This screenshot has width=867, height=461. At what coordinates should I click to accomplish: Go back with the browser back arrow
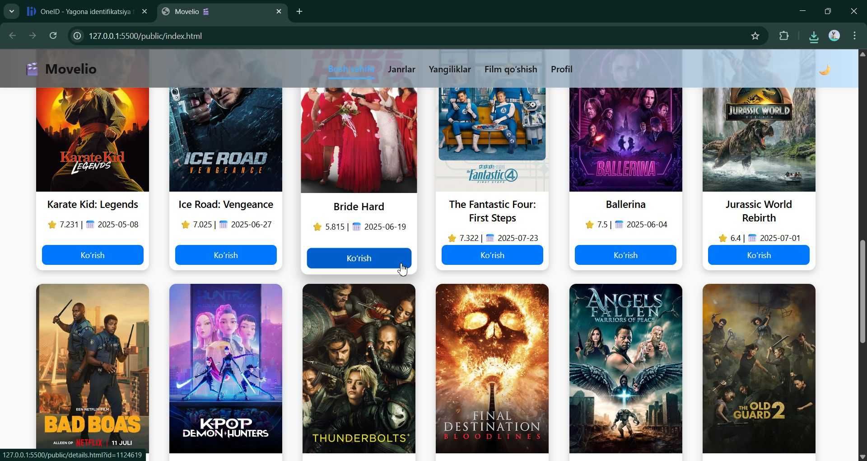coord(13,36)
